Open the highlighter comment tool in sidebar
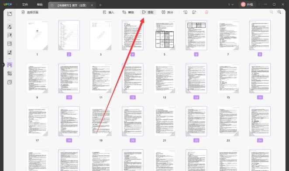 [10, 27]
